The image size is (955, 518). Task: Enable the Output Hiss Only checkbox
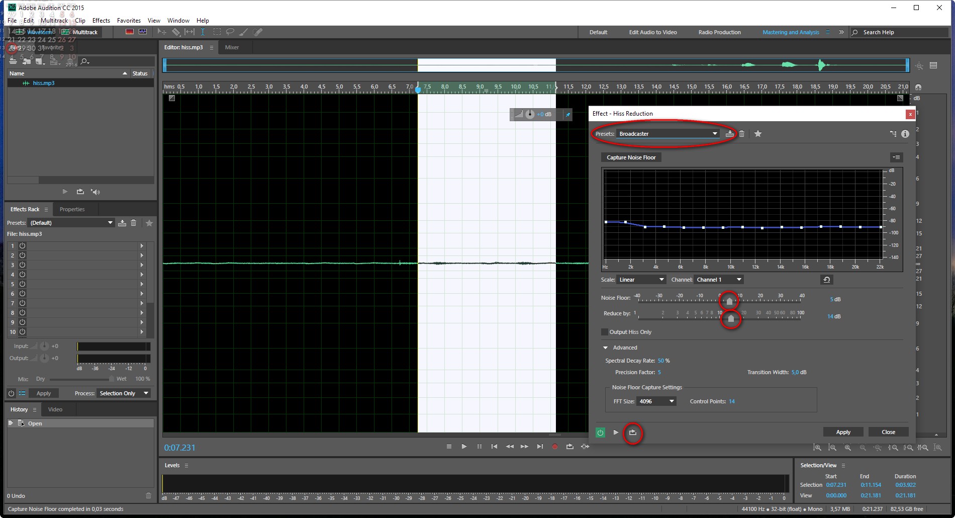tap(605, 332)
